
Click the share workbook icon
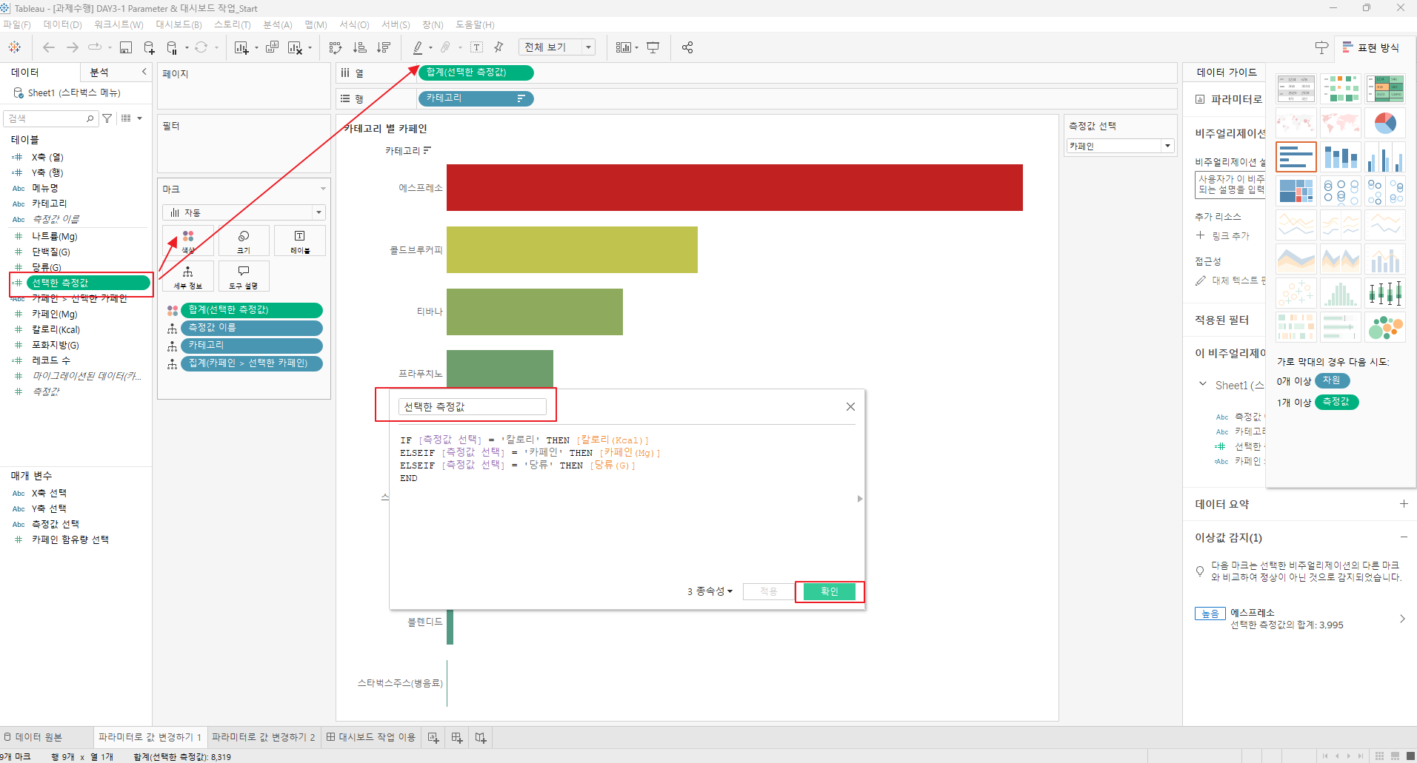[x=687, y=47]
